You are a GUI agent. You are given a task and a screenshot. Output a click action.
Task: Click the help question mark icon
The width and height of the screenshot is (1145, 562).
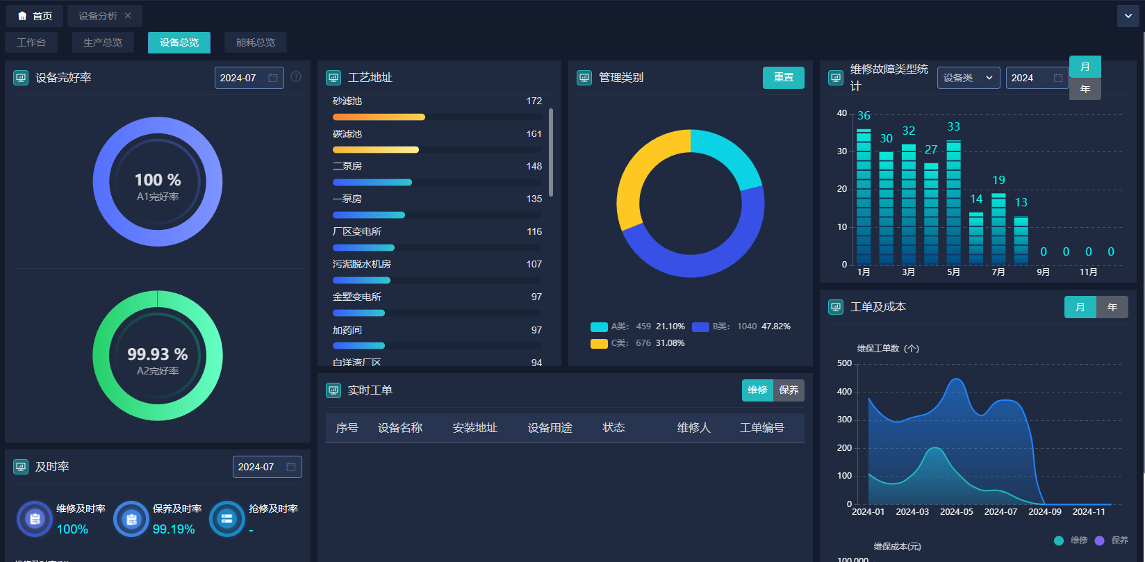point(296,77)
